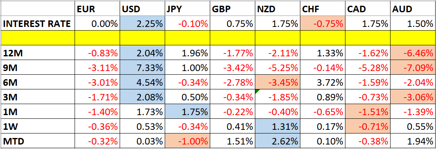Image resolution: width=436 pixels, height=149 pixels.
Task: Select EUR 9M value -3.11%
Action: [x=98, y=67]
